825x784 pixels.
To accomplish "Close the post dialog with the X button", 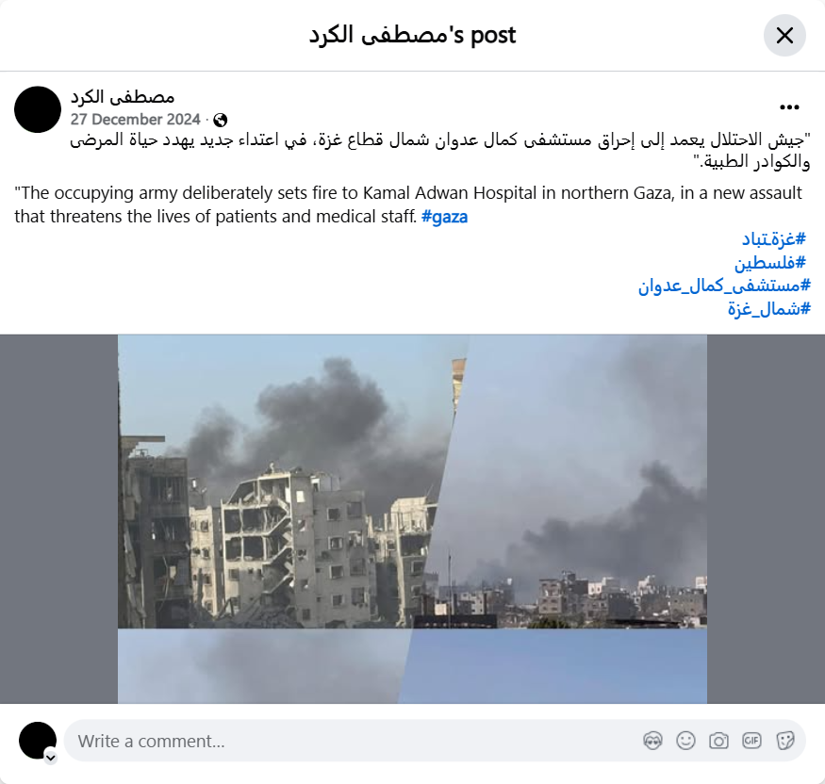I will tap(784, 35).
